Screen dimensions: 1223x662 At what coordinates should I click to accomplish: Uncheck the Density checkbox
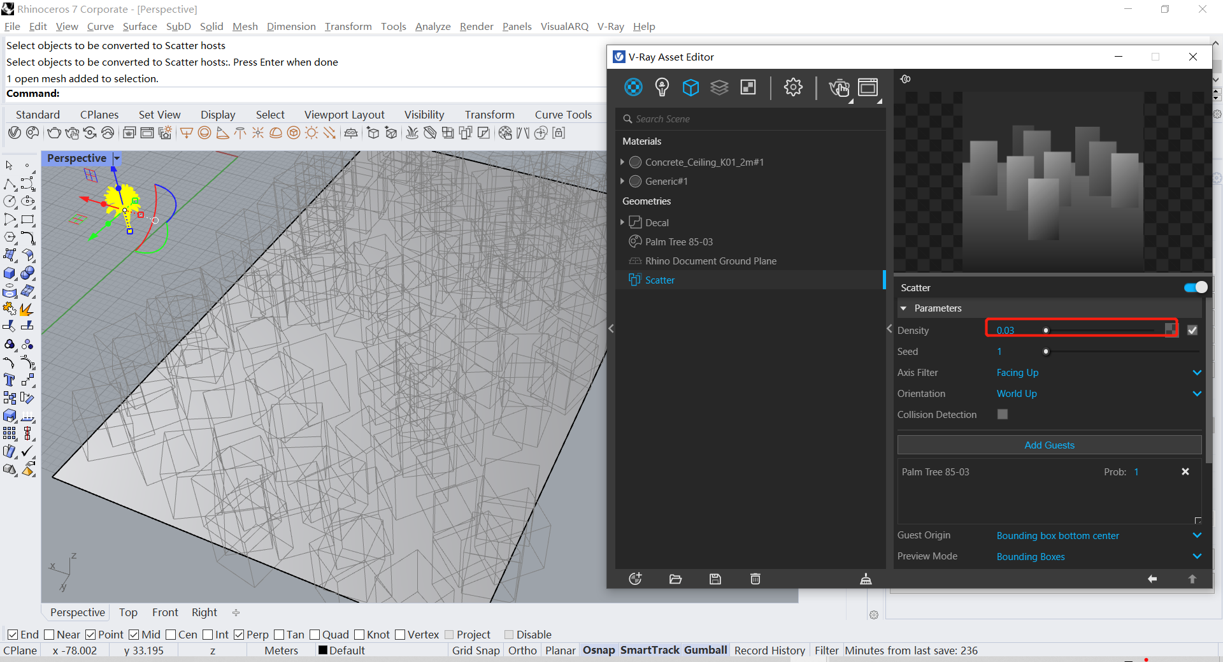pyautogui.click(x=1192, y=330)
